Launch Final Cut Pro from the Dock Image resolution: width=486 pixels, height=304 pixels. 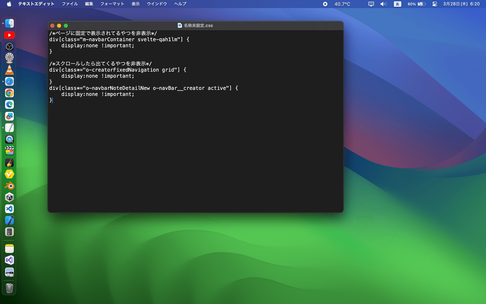point(9,151)
